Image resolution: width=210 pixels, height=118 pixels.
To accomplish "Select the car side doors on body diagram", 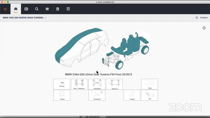I will pyautogui.click(x=91, y=49).
